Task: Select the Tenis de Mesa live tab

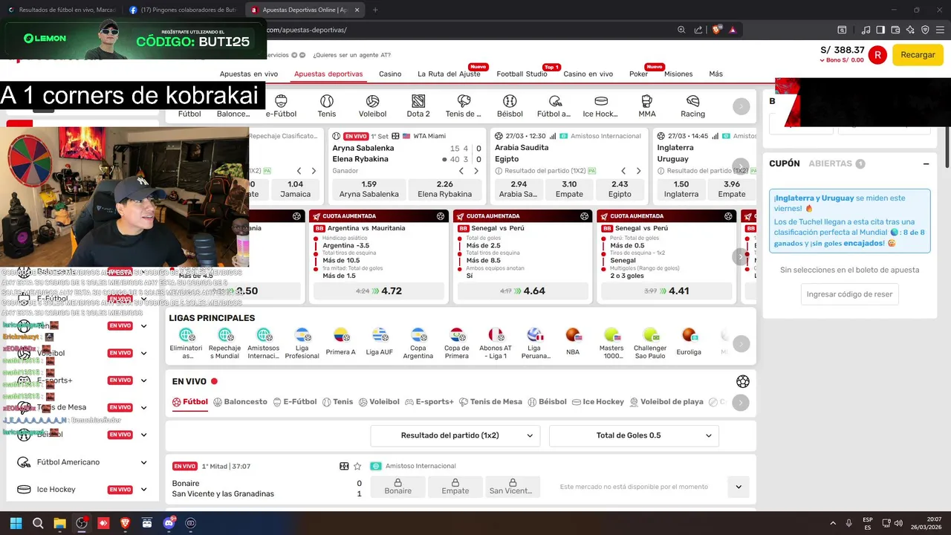Action: 491,402
